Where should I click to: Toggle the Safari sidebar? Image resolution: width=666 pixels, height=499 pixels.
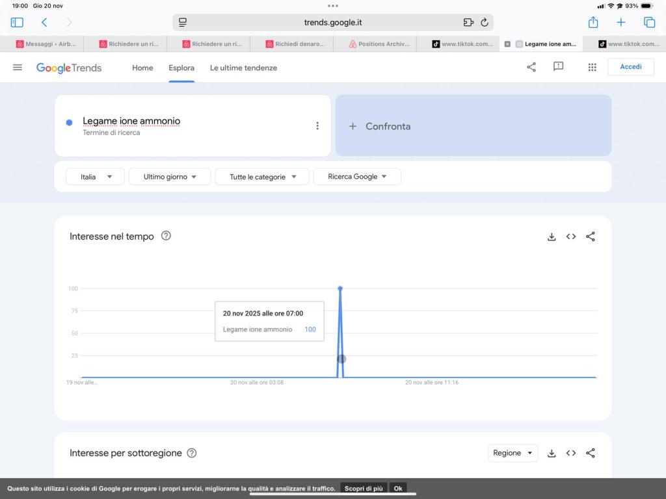click(17, 23)
